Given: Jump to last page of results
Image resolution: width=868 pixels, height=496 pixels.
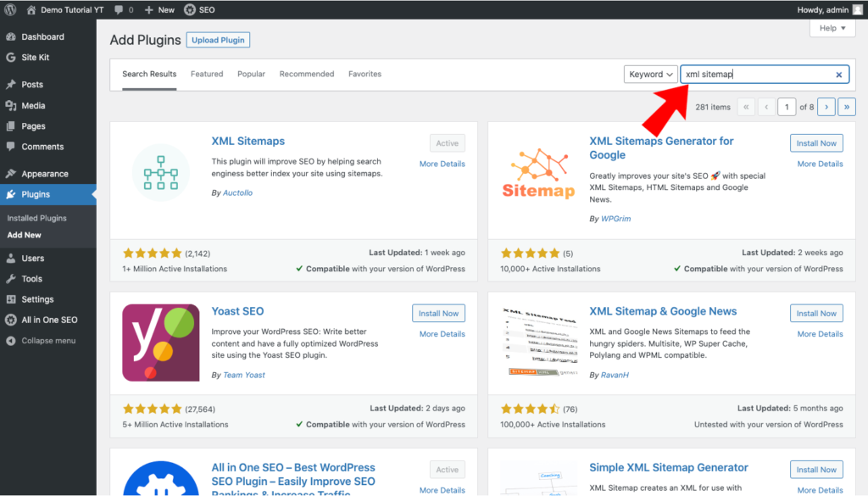Looking at the screenshot, I should click(847, 107).
